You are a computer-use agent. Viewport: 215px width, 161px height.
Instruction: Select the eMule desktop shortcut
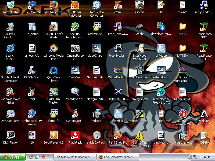[x=118, y=5]
